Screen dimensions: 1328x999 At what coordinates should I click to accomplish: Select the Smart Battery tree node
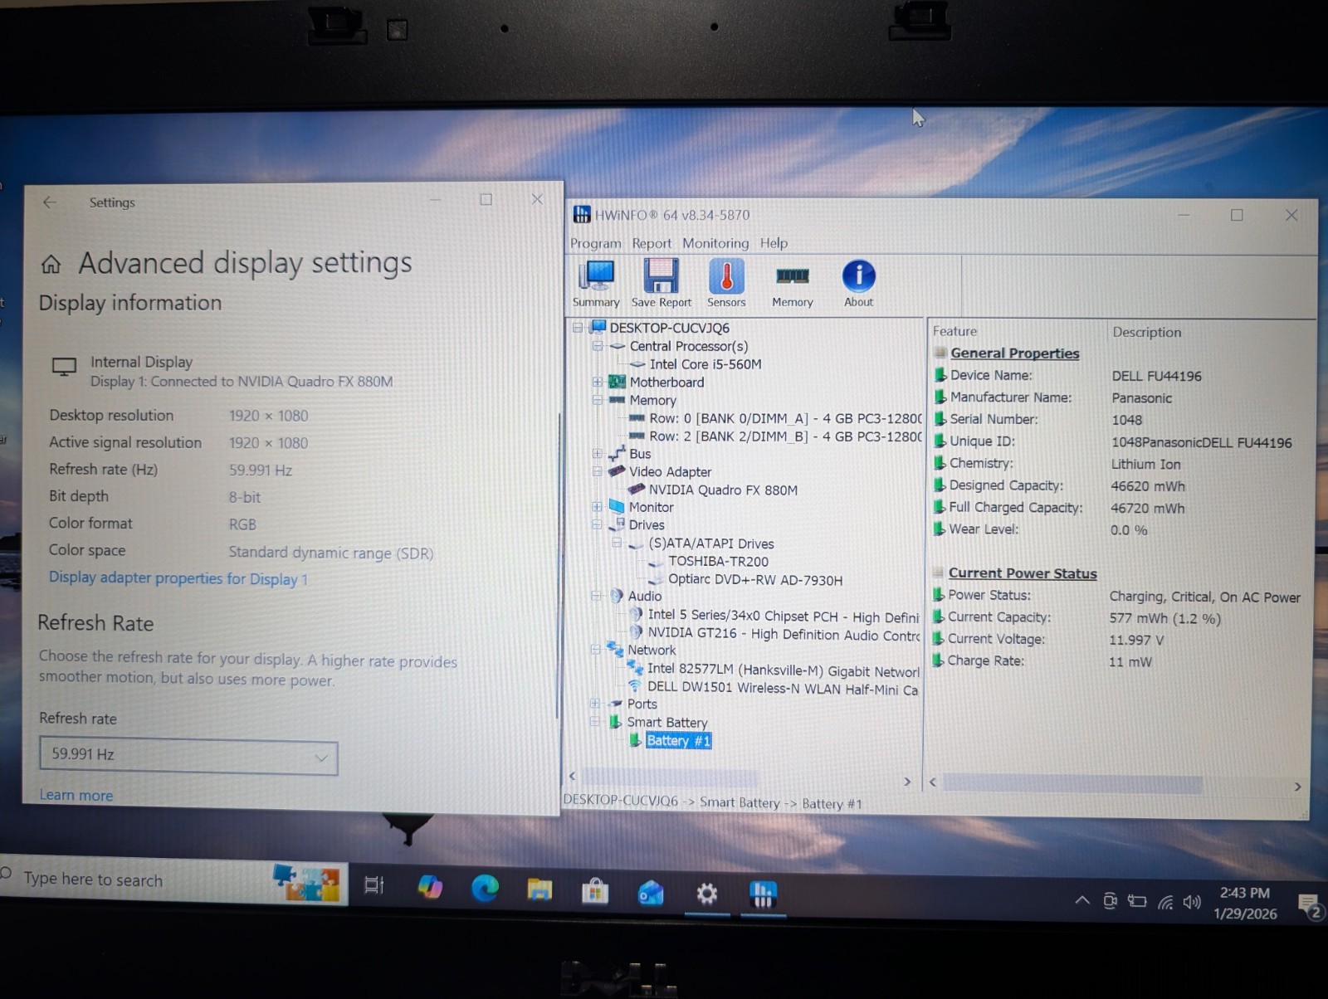tap(667, 722)
